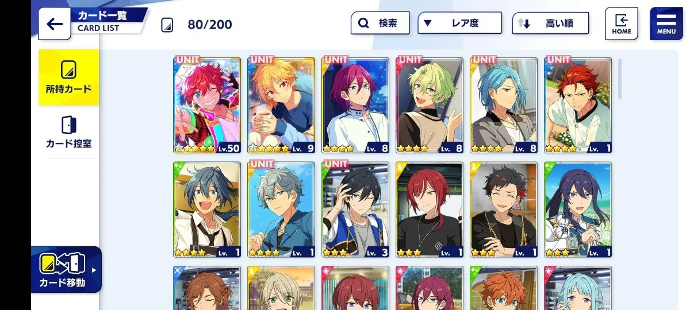The height and width of the screenshot is (310, 690).
Task: Tap the back arrow icon
Action: point(54,24)
